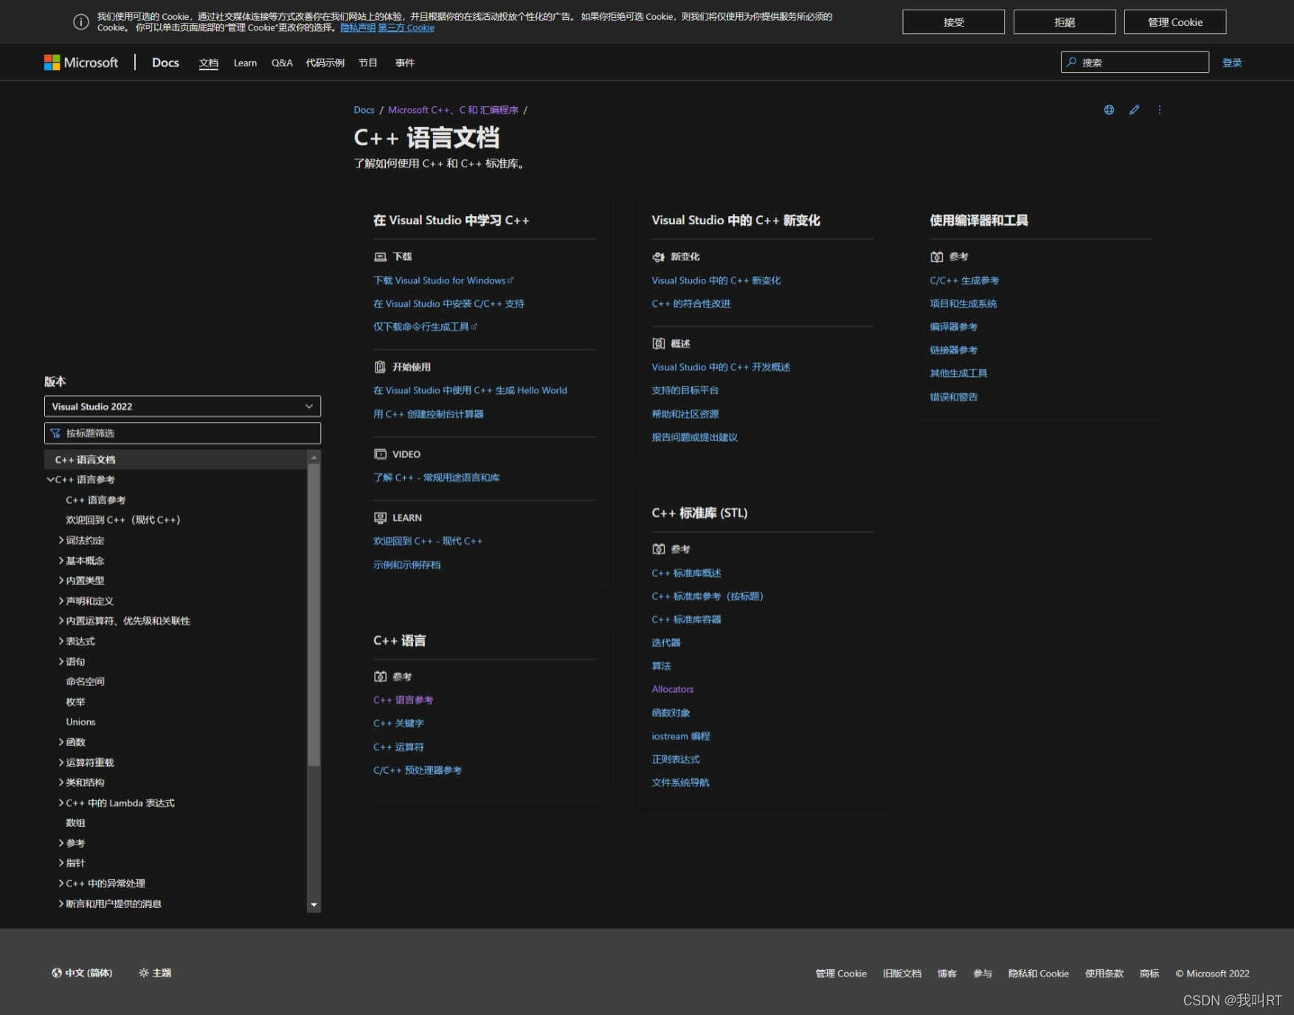Click the 按标题筛选 filter input
The width and height of the screenshot is (1294, 1015).
point(182,433)
